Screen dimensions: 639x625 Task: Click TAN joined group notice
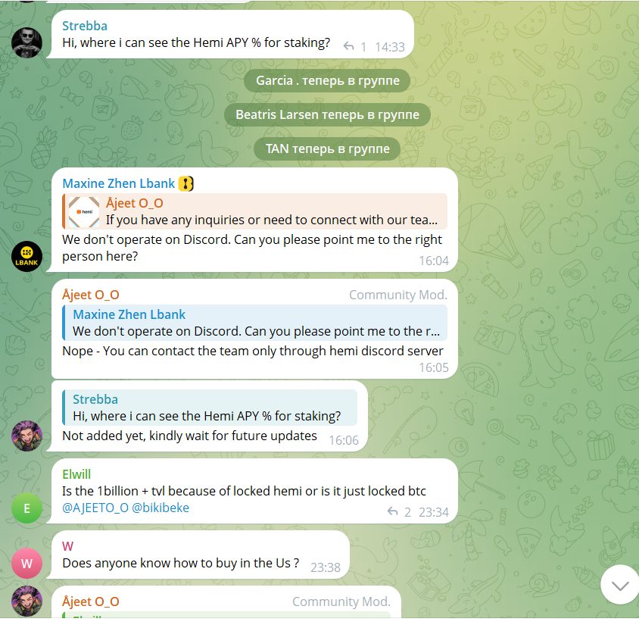click(327, 149)
